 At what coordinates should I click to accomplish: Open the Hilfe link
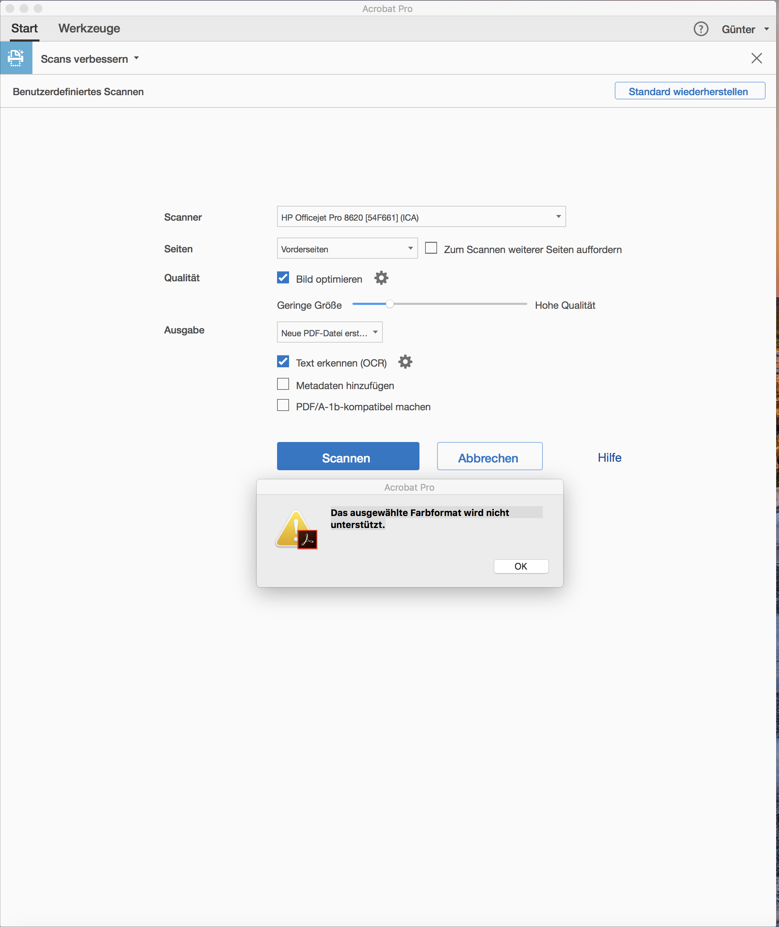pos(609,458)
